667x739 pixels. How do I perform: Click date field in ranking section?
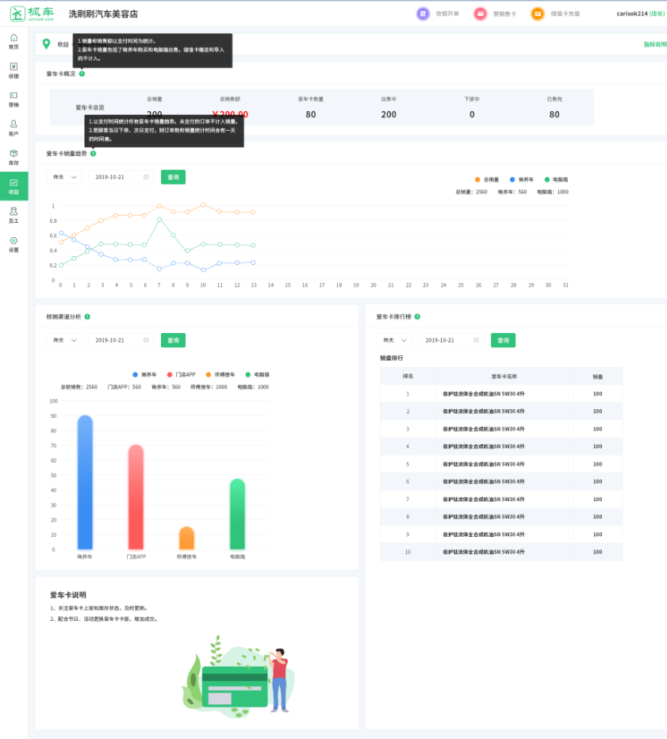(x=450, y=340)
